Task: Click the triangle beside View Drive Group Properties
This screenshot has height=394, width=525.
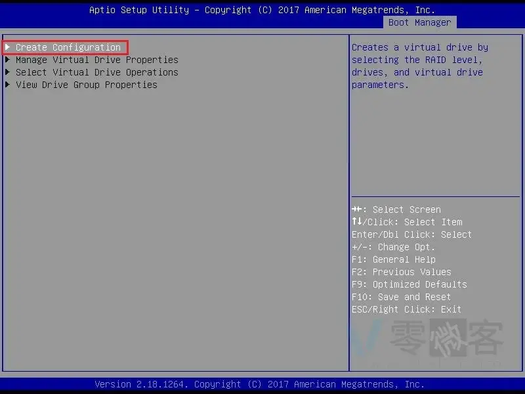Action: click(7, 85)
